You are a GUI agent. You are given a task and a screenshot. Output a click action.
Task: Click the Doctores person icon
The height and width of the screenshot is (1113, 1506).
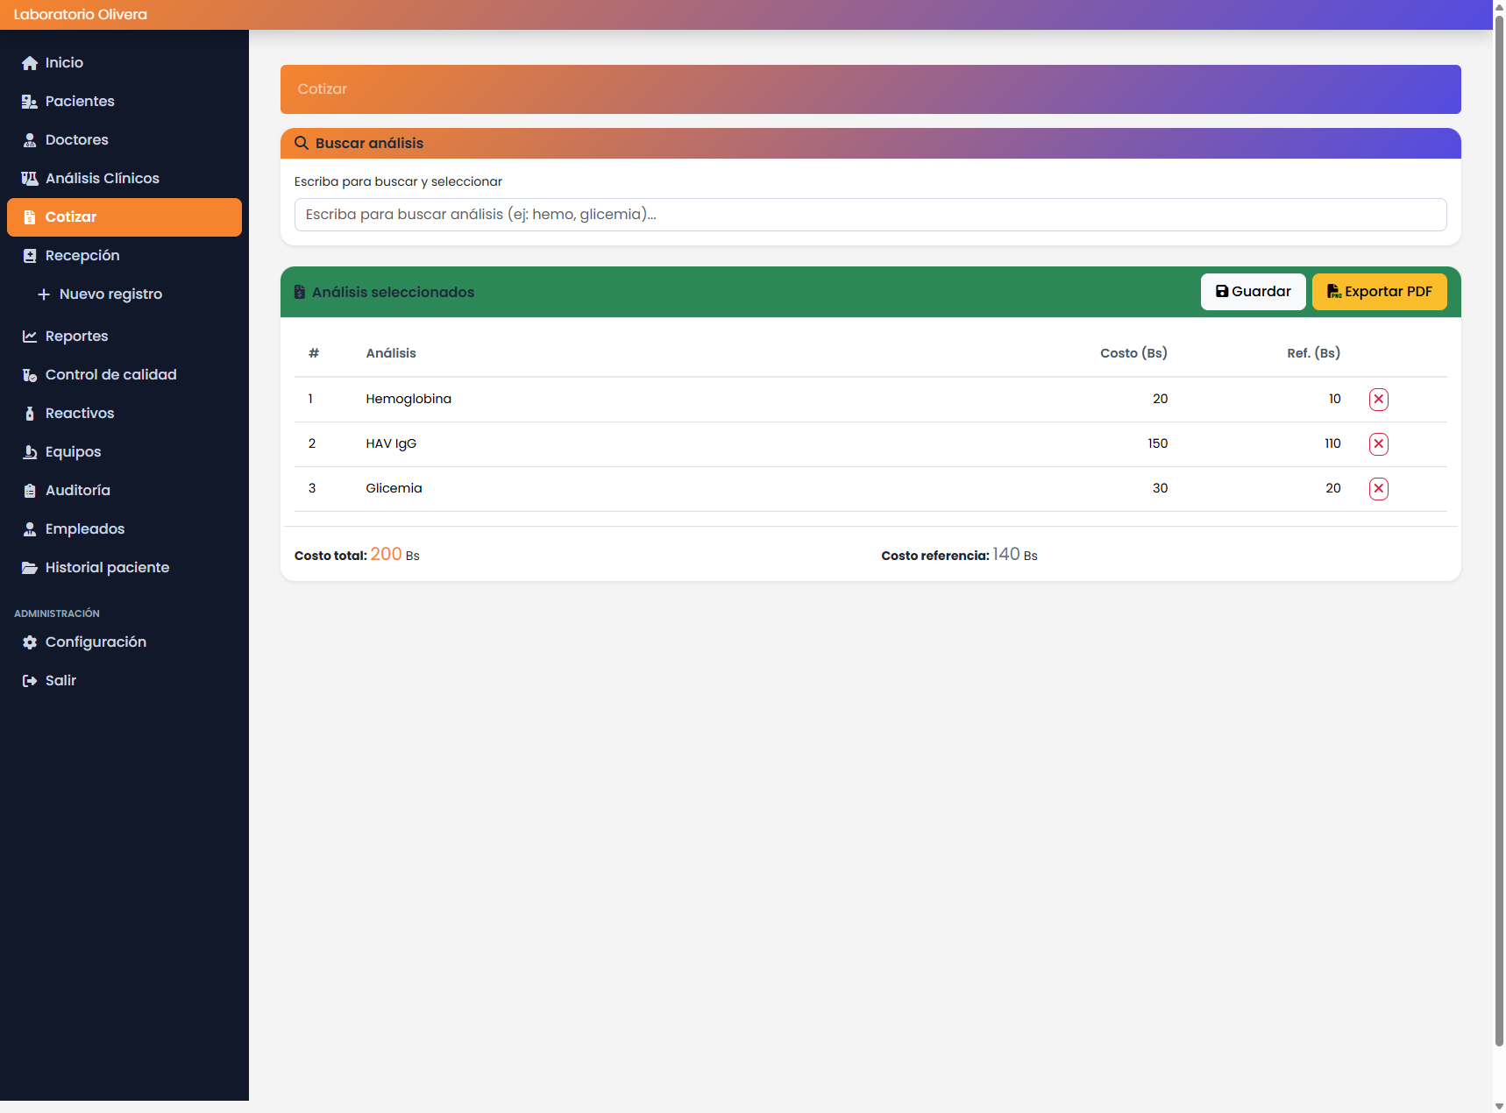pos(30,140)
